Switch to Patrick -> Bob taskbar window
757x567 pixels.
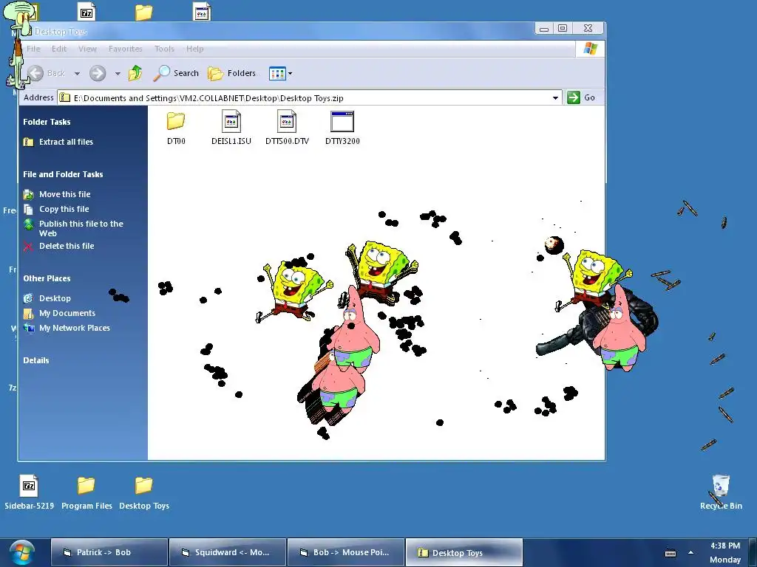coord(109,552)
